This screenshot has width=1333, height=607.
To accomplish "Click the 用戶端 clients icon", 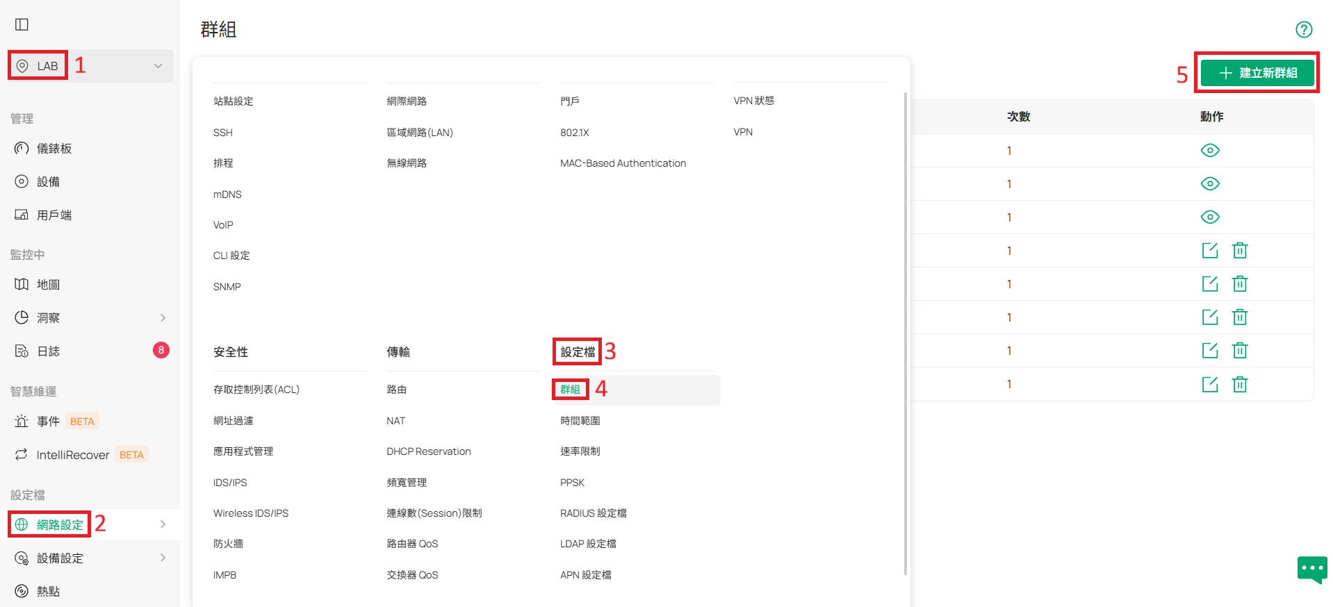I will [x=22, y=215].
